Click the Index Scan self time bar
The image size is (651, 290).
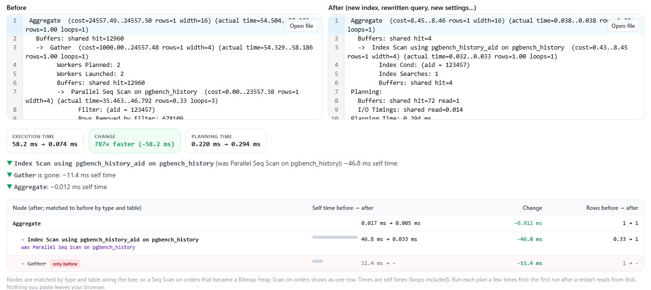(x=335, y=237)
